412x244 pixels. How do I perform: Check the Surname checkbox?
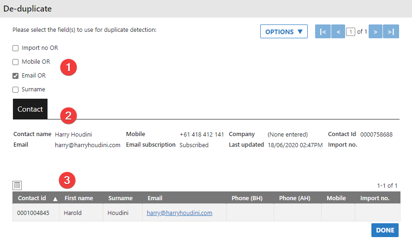click(16, 89)
